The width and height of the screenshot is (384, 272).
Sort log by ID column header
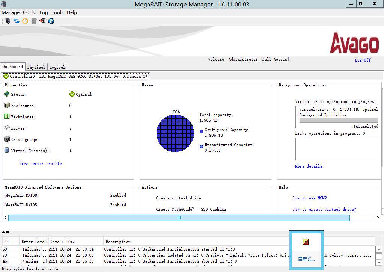[x=11, y=242]
